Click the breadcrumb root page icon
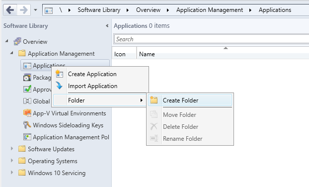Image resolution: width=309 pixels, height=187 pixels. pyautogui.click(x=49, y=10)
